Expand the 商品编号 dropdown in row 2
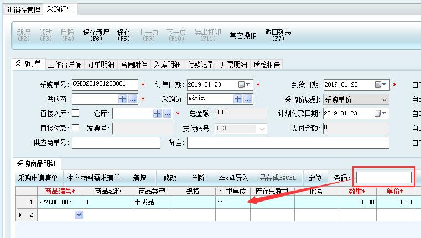Image resolution: width=421 pixels, height=238 pixels. [79, 215]
